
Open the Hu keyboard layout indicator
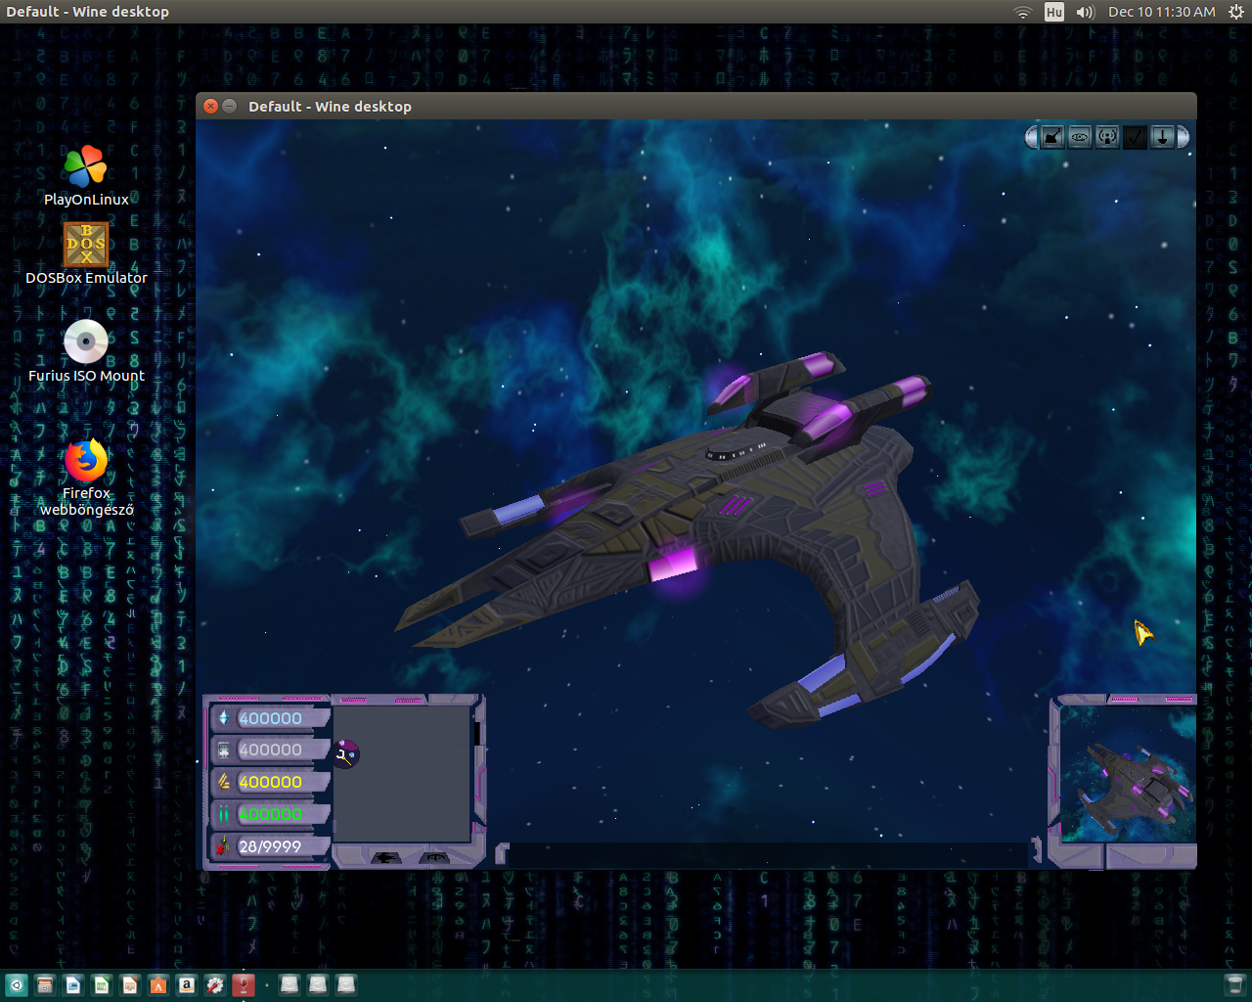click(1053, 12)
